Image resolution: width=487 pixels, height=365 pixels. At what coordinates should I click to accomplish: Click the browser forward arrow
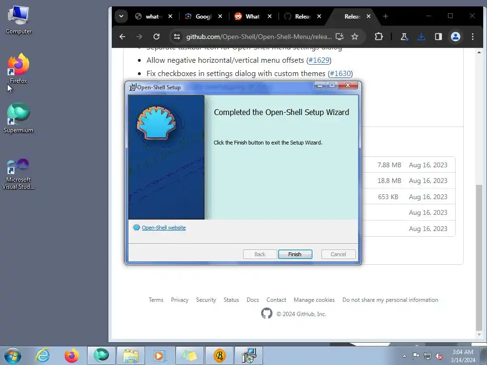click(x=139, y=37)
